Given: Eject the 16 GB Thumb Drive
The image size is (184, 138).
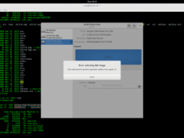Looking at the screenshot, I should pyautogui.click(x=71, y=42).
